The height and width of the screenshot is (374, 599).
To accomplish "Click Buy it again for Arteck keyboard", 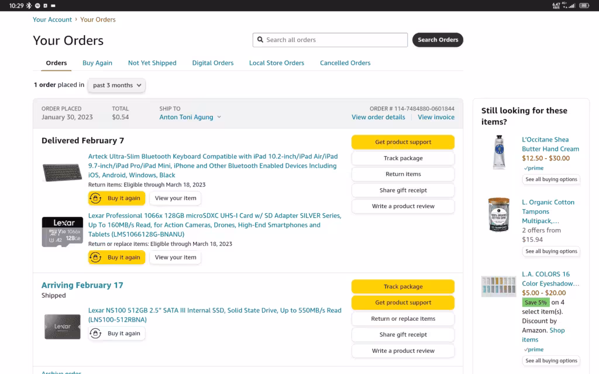I will click(x=117, y=198).
